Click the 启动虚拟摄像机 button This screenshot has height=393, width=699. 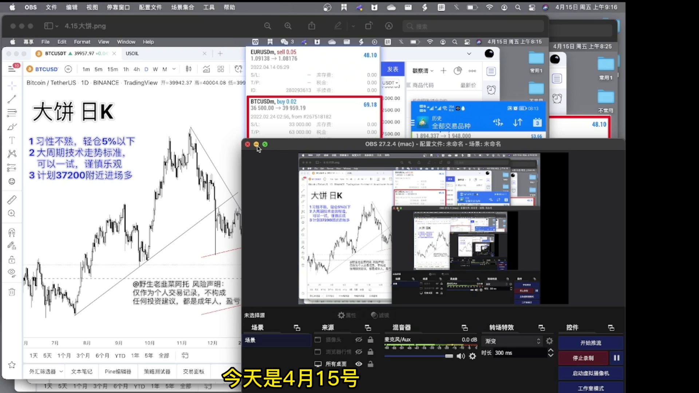pyautogui.click(x=591, y=373)
